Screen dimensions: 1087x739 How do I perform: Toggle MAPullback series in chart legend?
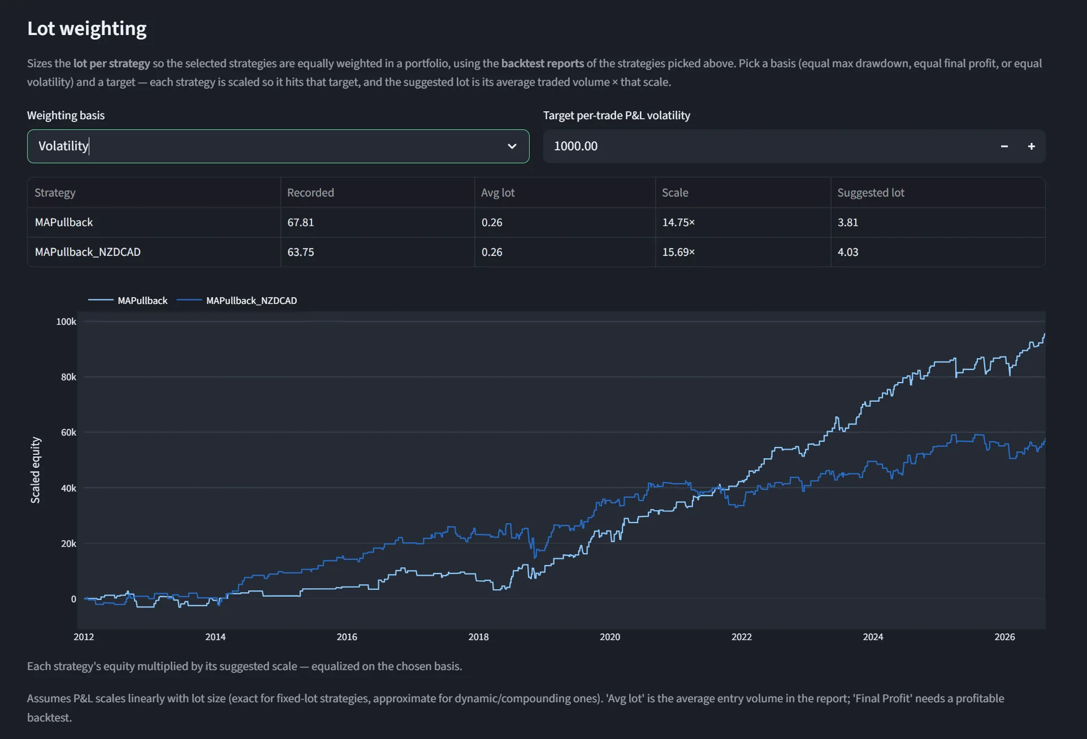click(128, 301)
